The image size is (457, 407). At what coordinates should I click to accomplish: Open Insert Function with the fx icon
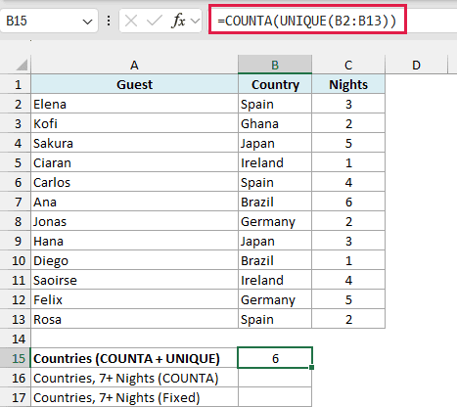pyautogui.click(x=178, y=22)
